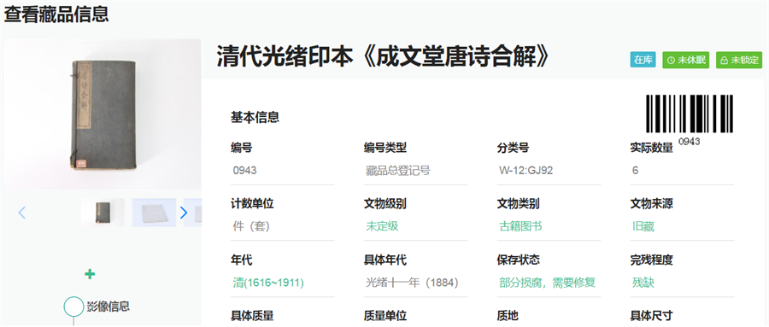The image size is (769, 327).
Task: Click the 古籍图书 文物类别 value
Action: click(520, 226)
